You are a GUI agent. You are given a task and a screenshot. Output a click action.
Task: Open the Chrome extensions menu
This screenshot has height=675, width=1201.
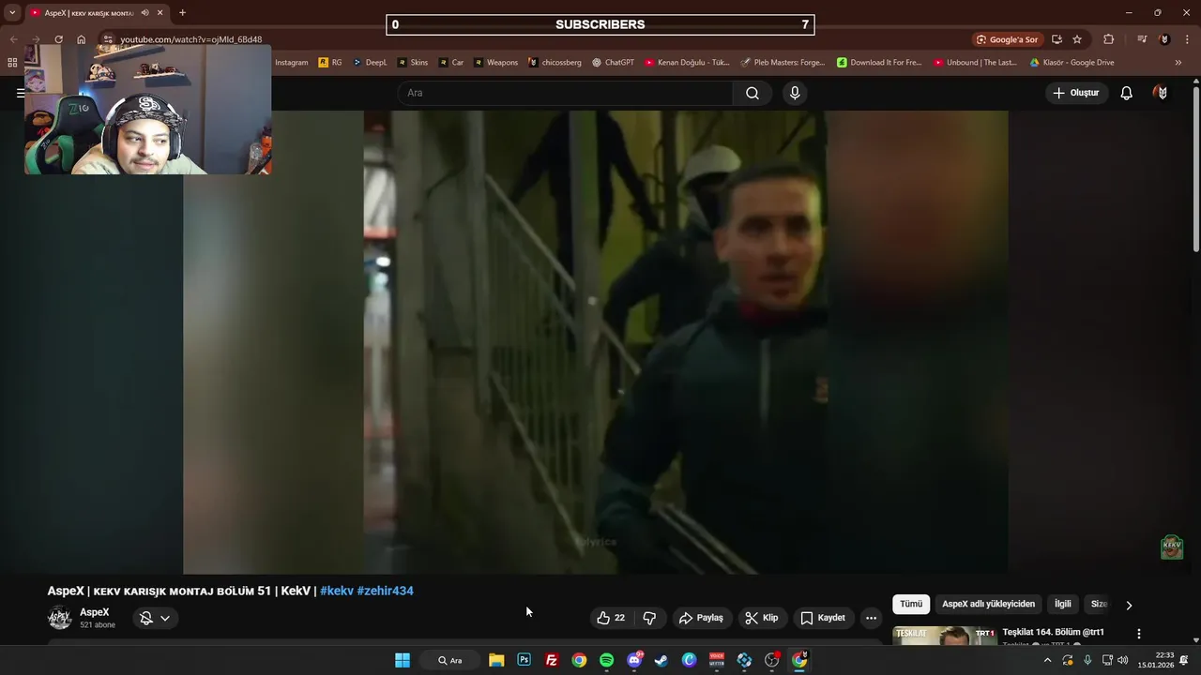pyautogui.click(x=1108, y=39)
